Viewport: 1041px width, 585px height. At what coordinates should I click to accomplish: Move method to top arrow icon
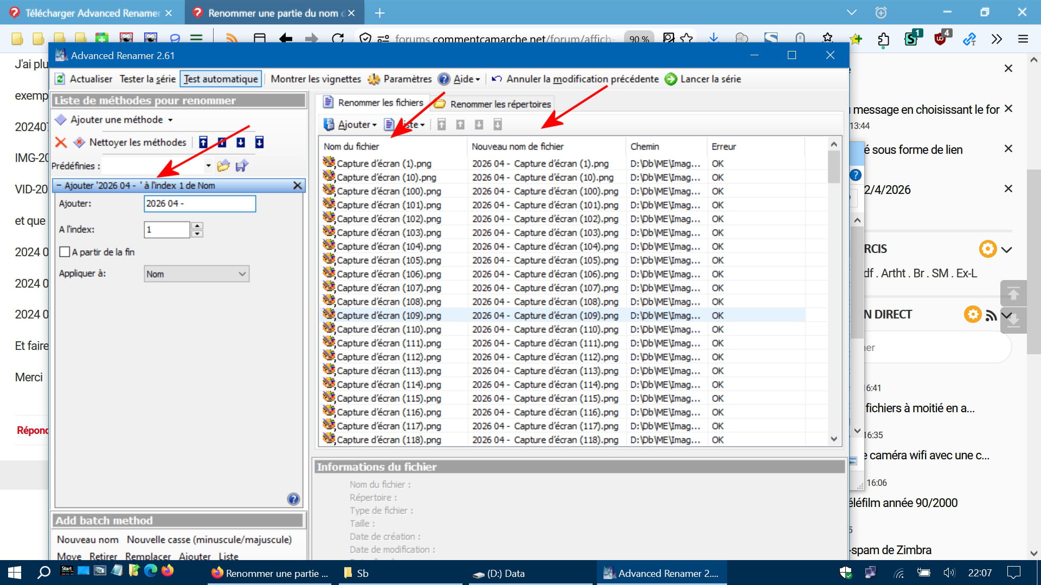[203, 142]
